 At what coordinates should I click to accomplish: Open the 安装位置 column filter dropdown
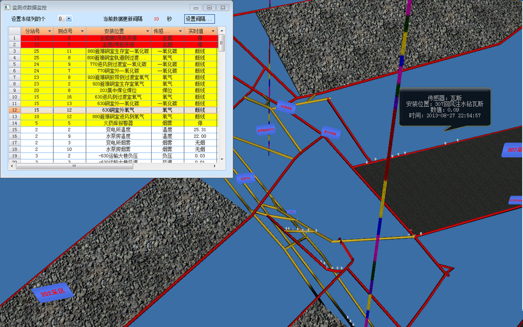point(147,31)
